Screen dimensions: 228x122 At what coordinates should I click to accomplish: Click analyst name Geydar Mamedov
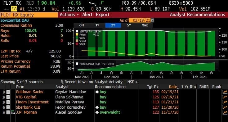(71, 92)
